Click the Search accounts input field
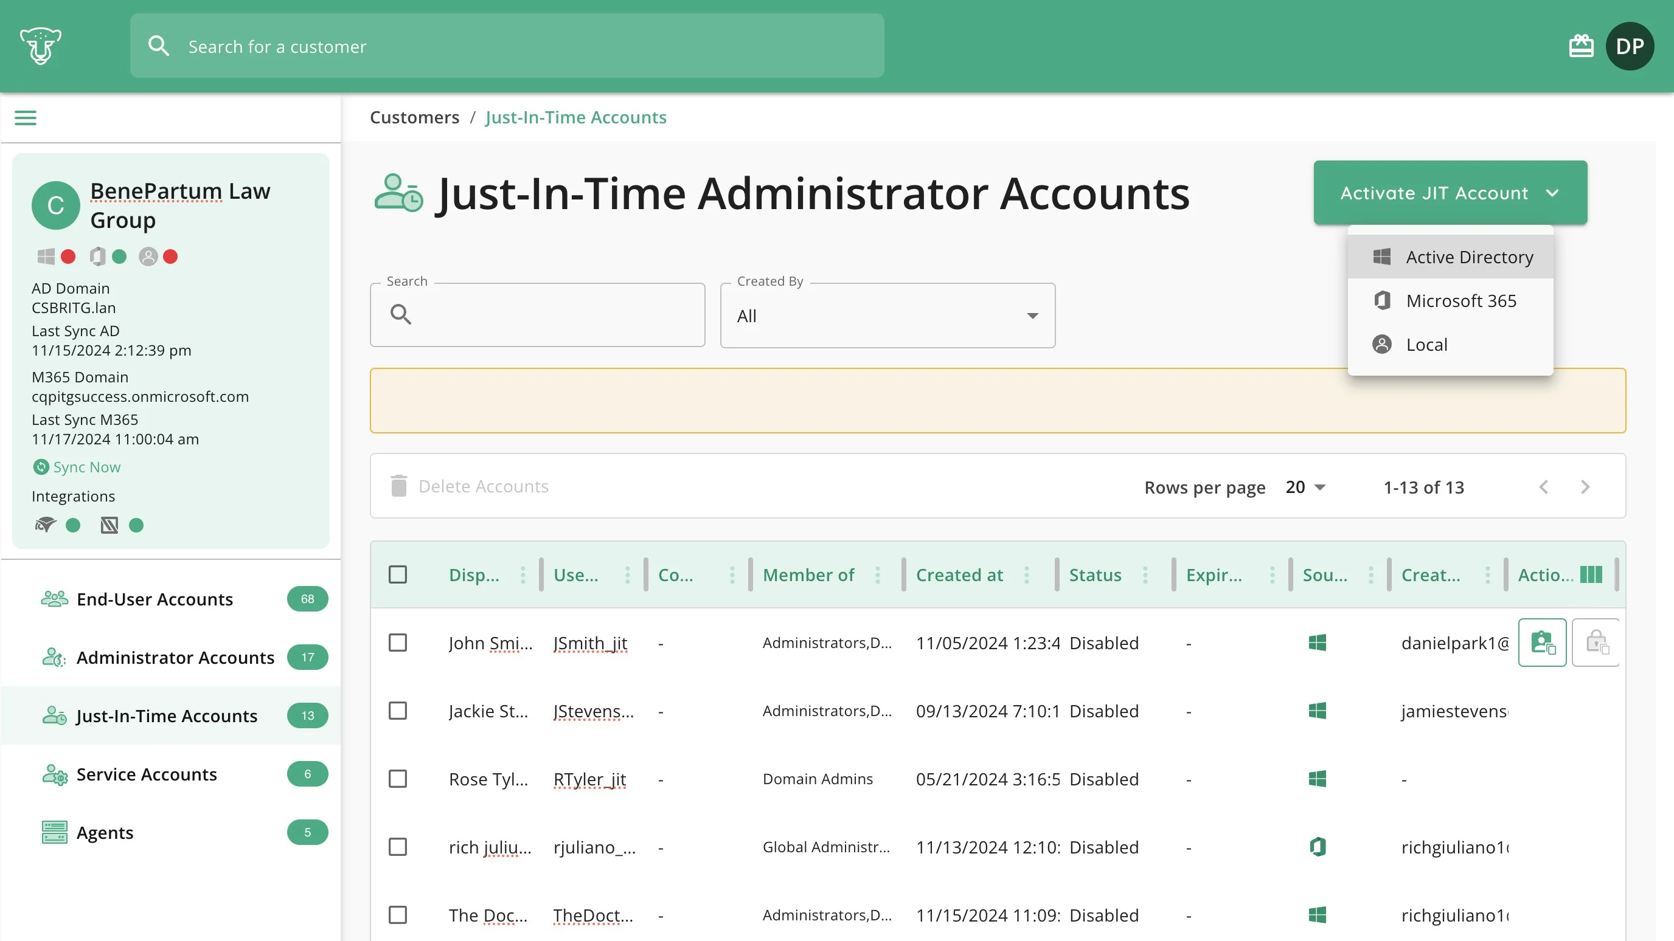The width and height of the screenshot is (1674, 941). (538, 315)
